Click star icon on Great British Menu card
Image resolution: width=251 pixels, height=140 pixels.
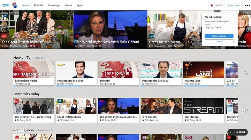coord(58,120)
